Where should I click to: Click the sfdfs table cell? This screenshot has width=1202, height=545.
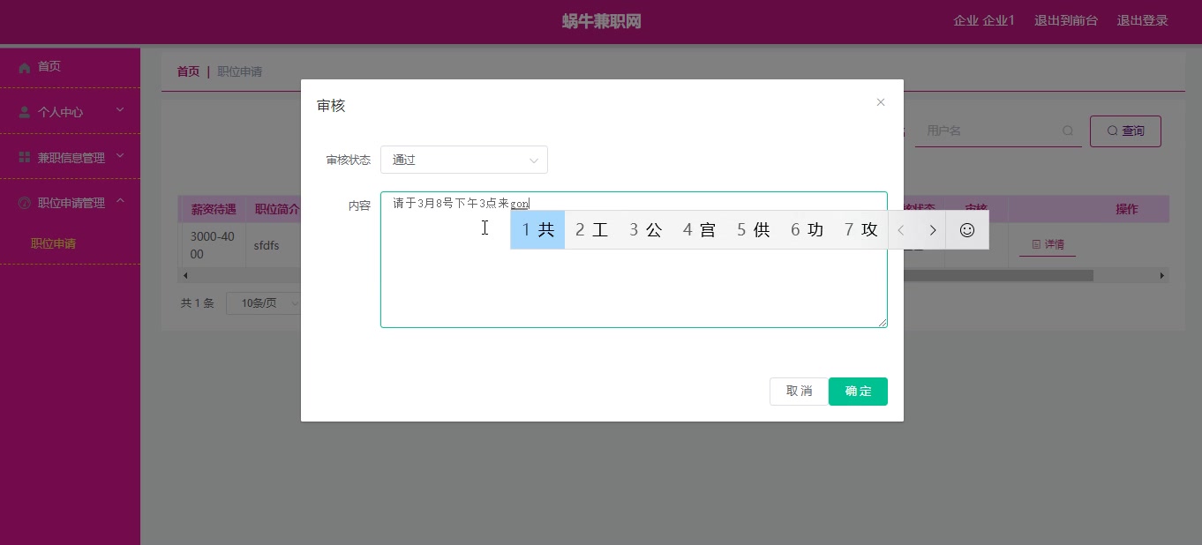coord(267,245)
